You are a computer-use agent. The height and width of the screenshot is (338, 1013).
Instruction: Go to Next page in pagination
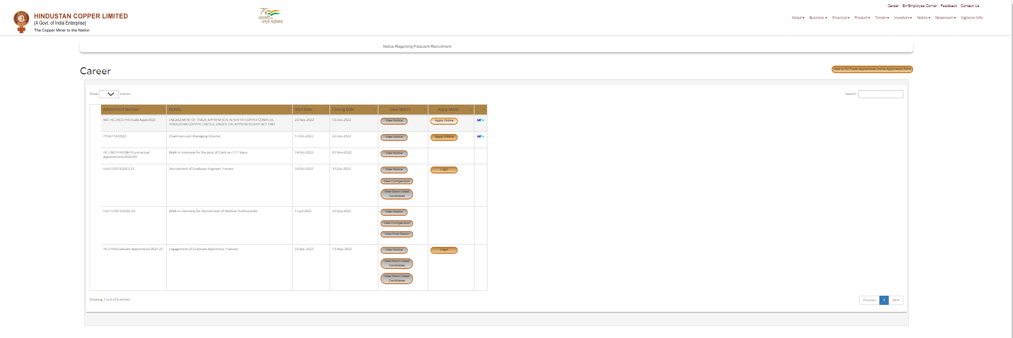click(x=896, y=300)
